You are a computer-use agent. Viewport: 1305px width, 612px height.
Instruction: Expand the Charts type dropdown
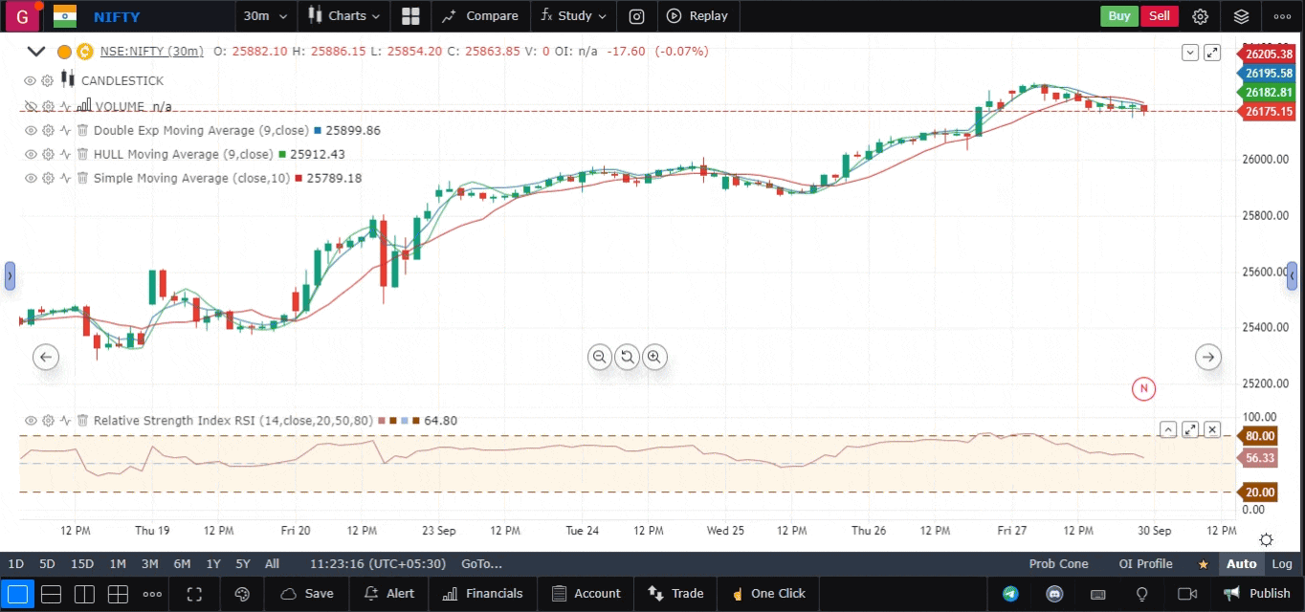(x=344, y=16)
